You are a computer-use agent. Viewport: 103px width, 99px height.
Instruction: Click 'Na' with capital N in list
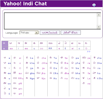[x=55, y=78]
